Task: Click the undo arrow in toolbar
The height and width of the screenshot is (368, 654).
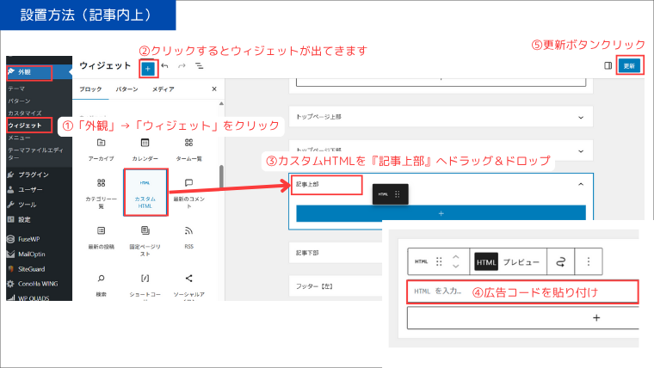Action: (x=164, y=66)
